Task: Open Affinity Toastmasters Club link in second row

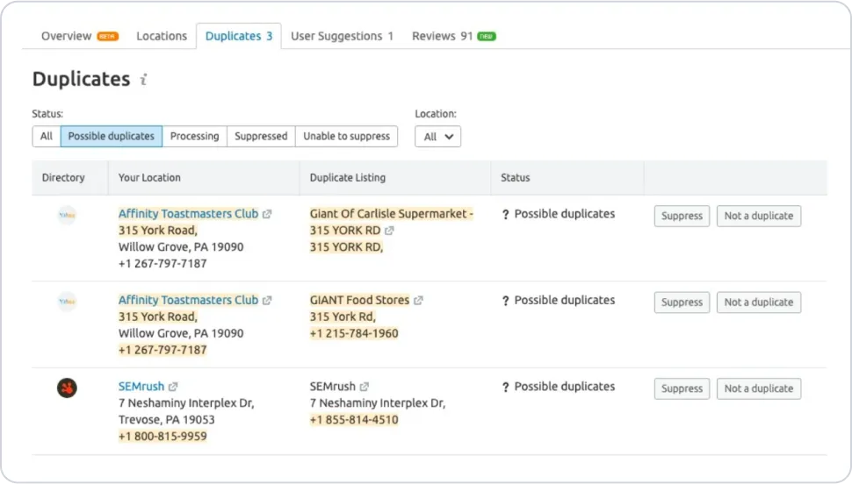Action: coord(189,300)
